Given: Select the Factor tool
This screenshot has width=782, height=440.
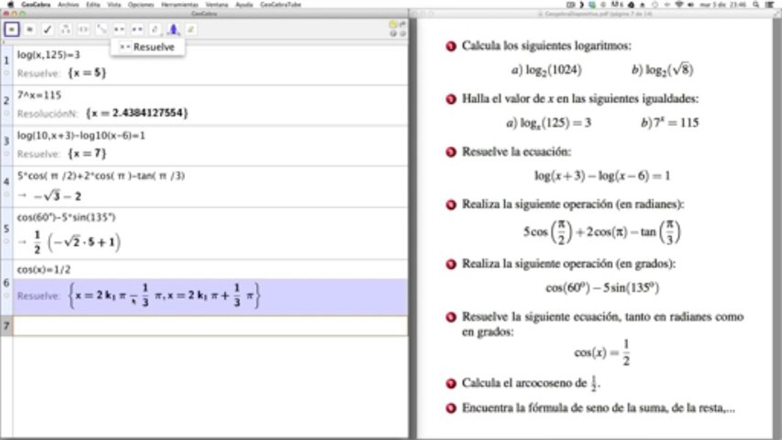Looking at the screenshot, I should [x=65, y=29].
